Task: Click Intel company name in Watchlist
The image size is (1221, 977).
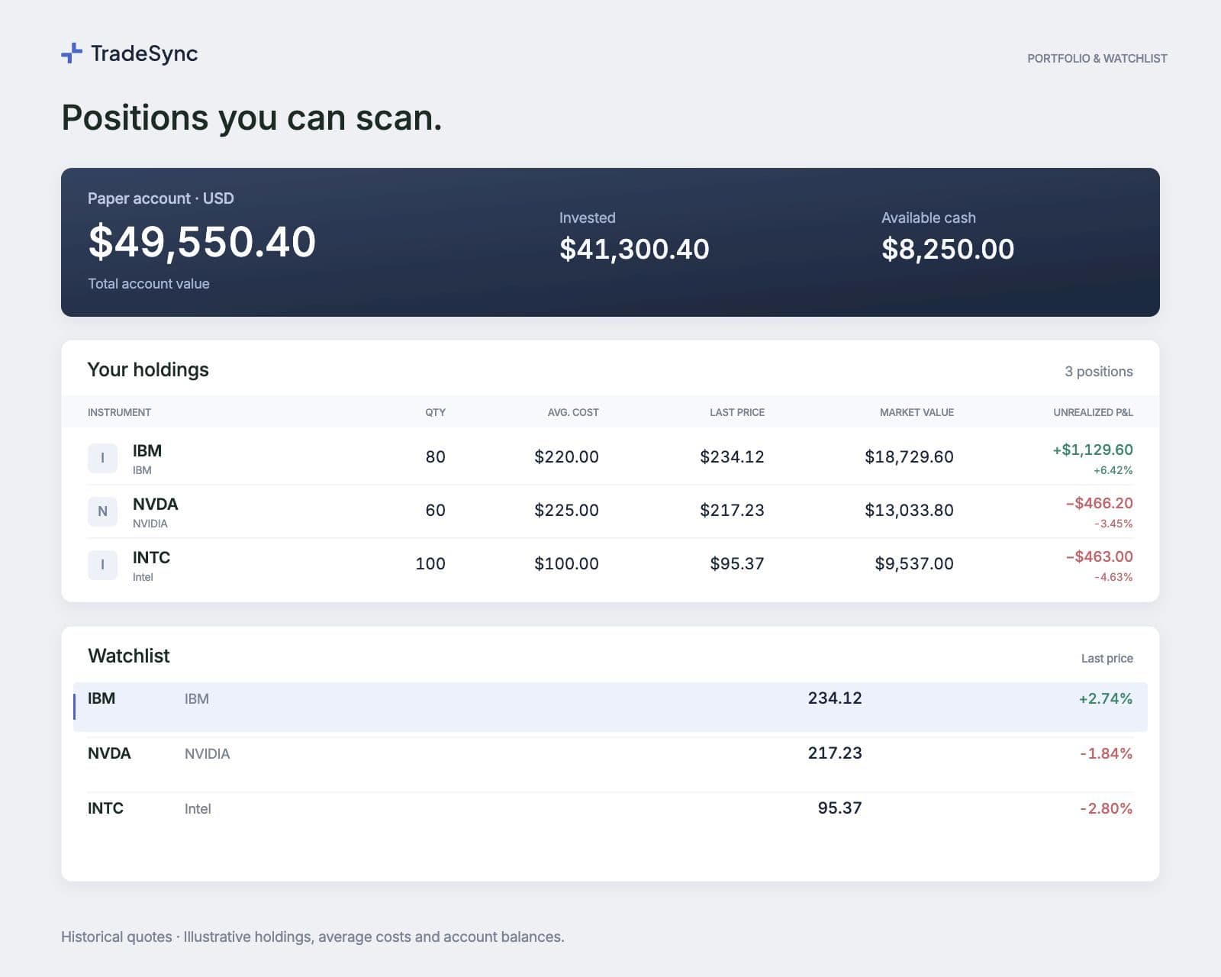Action: click(x=198, y=808)
